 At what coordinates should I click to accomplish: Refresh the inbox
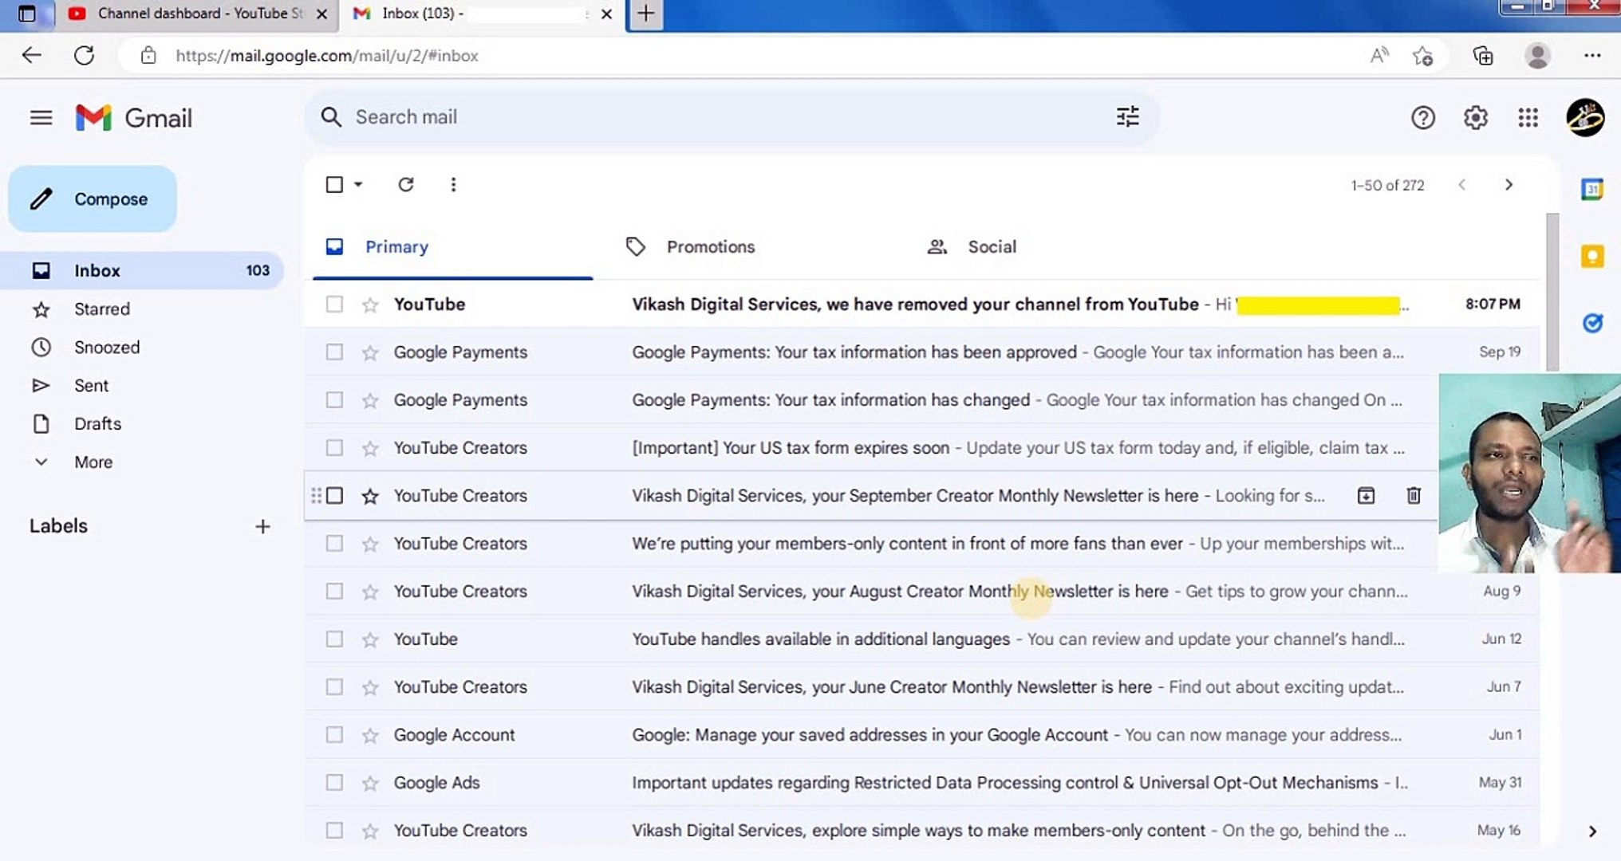click(406, 184)
